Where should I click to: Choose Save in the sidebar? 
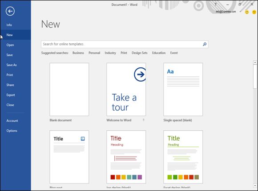(x=16, y=55)
